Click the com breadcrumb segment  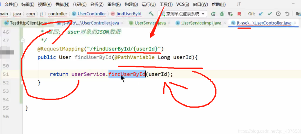tap(31, 14)
